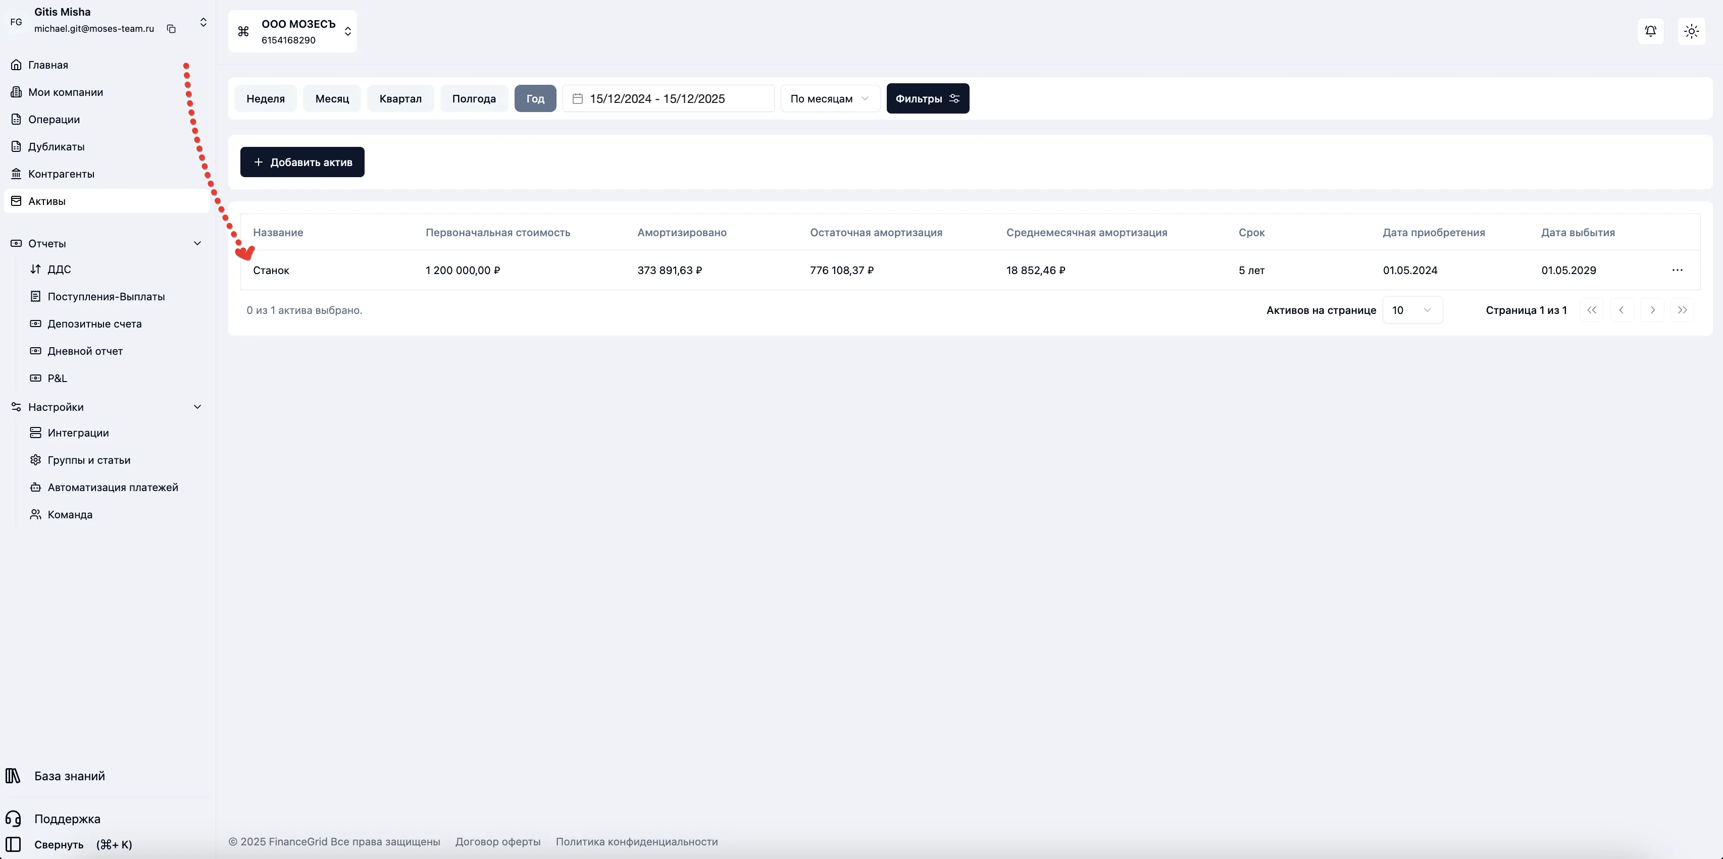1723x859 pixels.
Task: Select Активы in the sidebar
Action: pyautogui.click(x=107, y=201)
